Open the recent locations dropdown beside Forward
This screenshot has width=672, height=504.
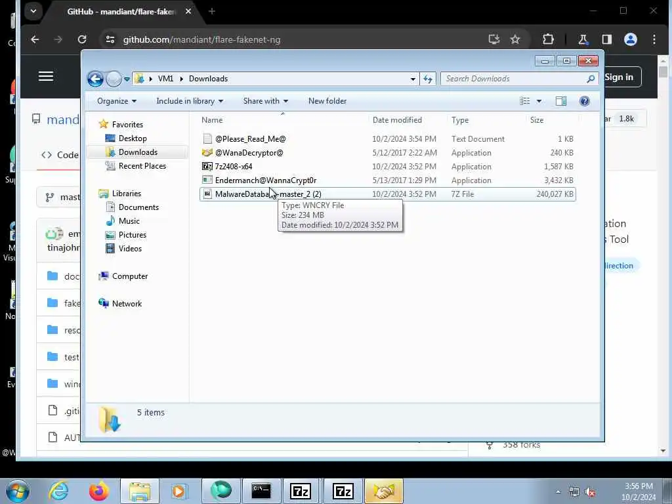click(x=127, y=79)
